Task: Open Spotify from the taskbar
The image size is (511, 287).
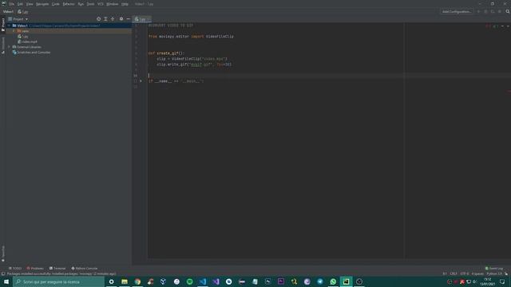Action: click(190, 281)
